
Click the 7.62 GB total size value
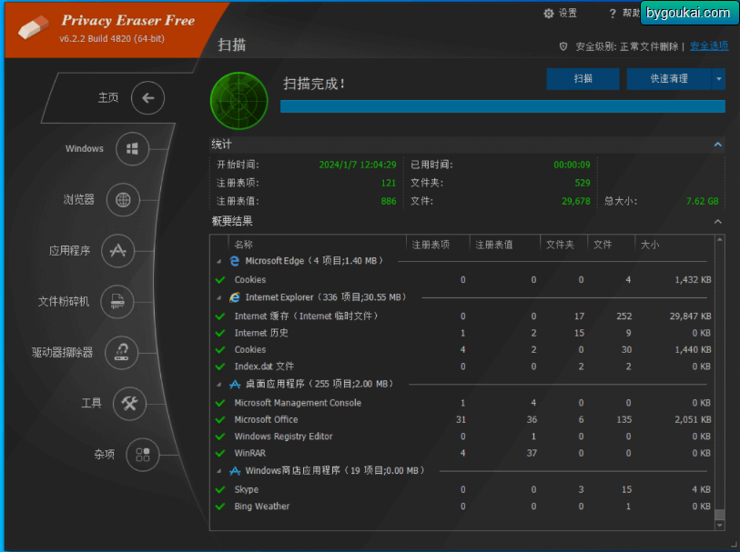click(703, 201)
